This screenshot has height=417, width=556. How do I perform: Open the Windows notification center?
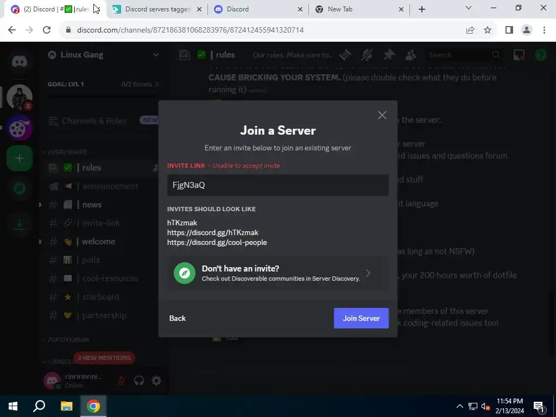click(x=539, y=406)
